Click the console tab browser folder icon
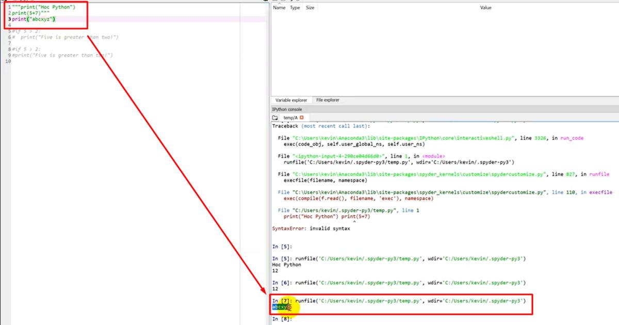 click(x=275, y=118)
